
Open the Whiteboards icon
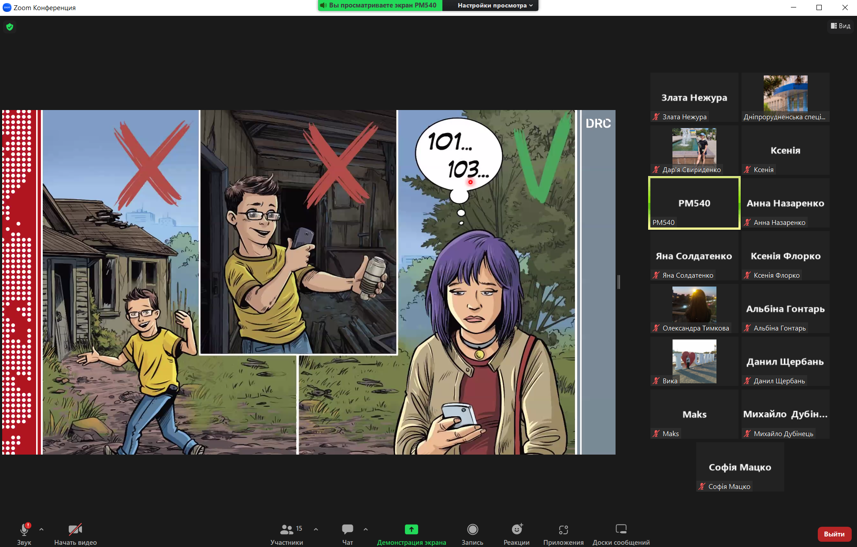[x=621, y=529]
